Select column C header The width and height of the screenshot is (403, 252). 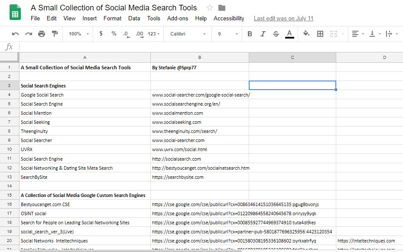tap(292, 57)
